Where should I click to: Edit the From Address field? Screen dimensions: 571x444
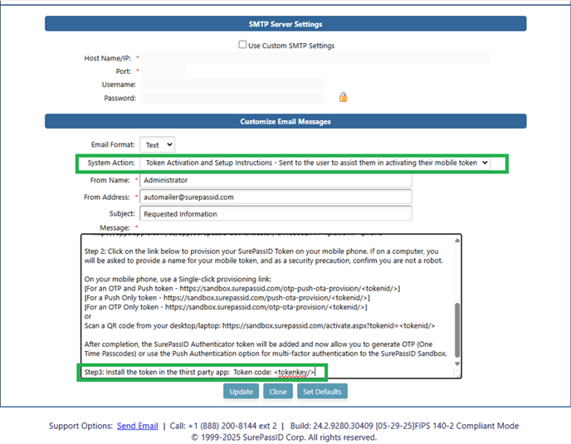(276, 197)
